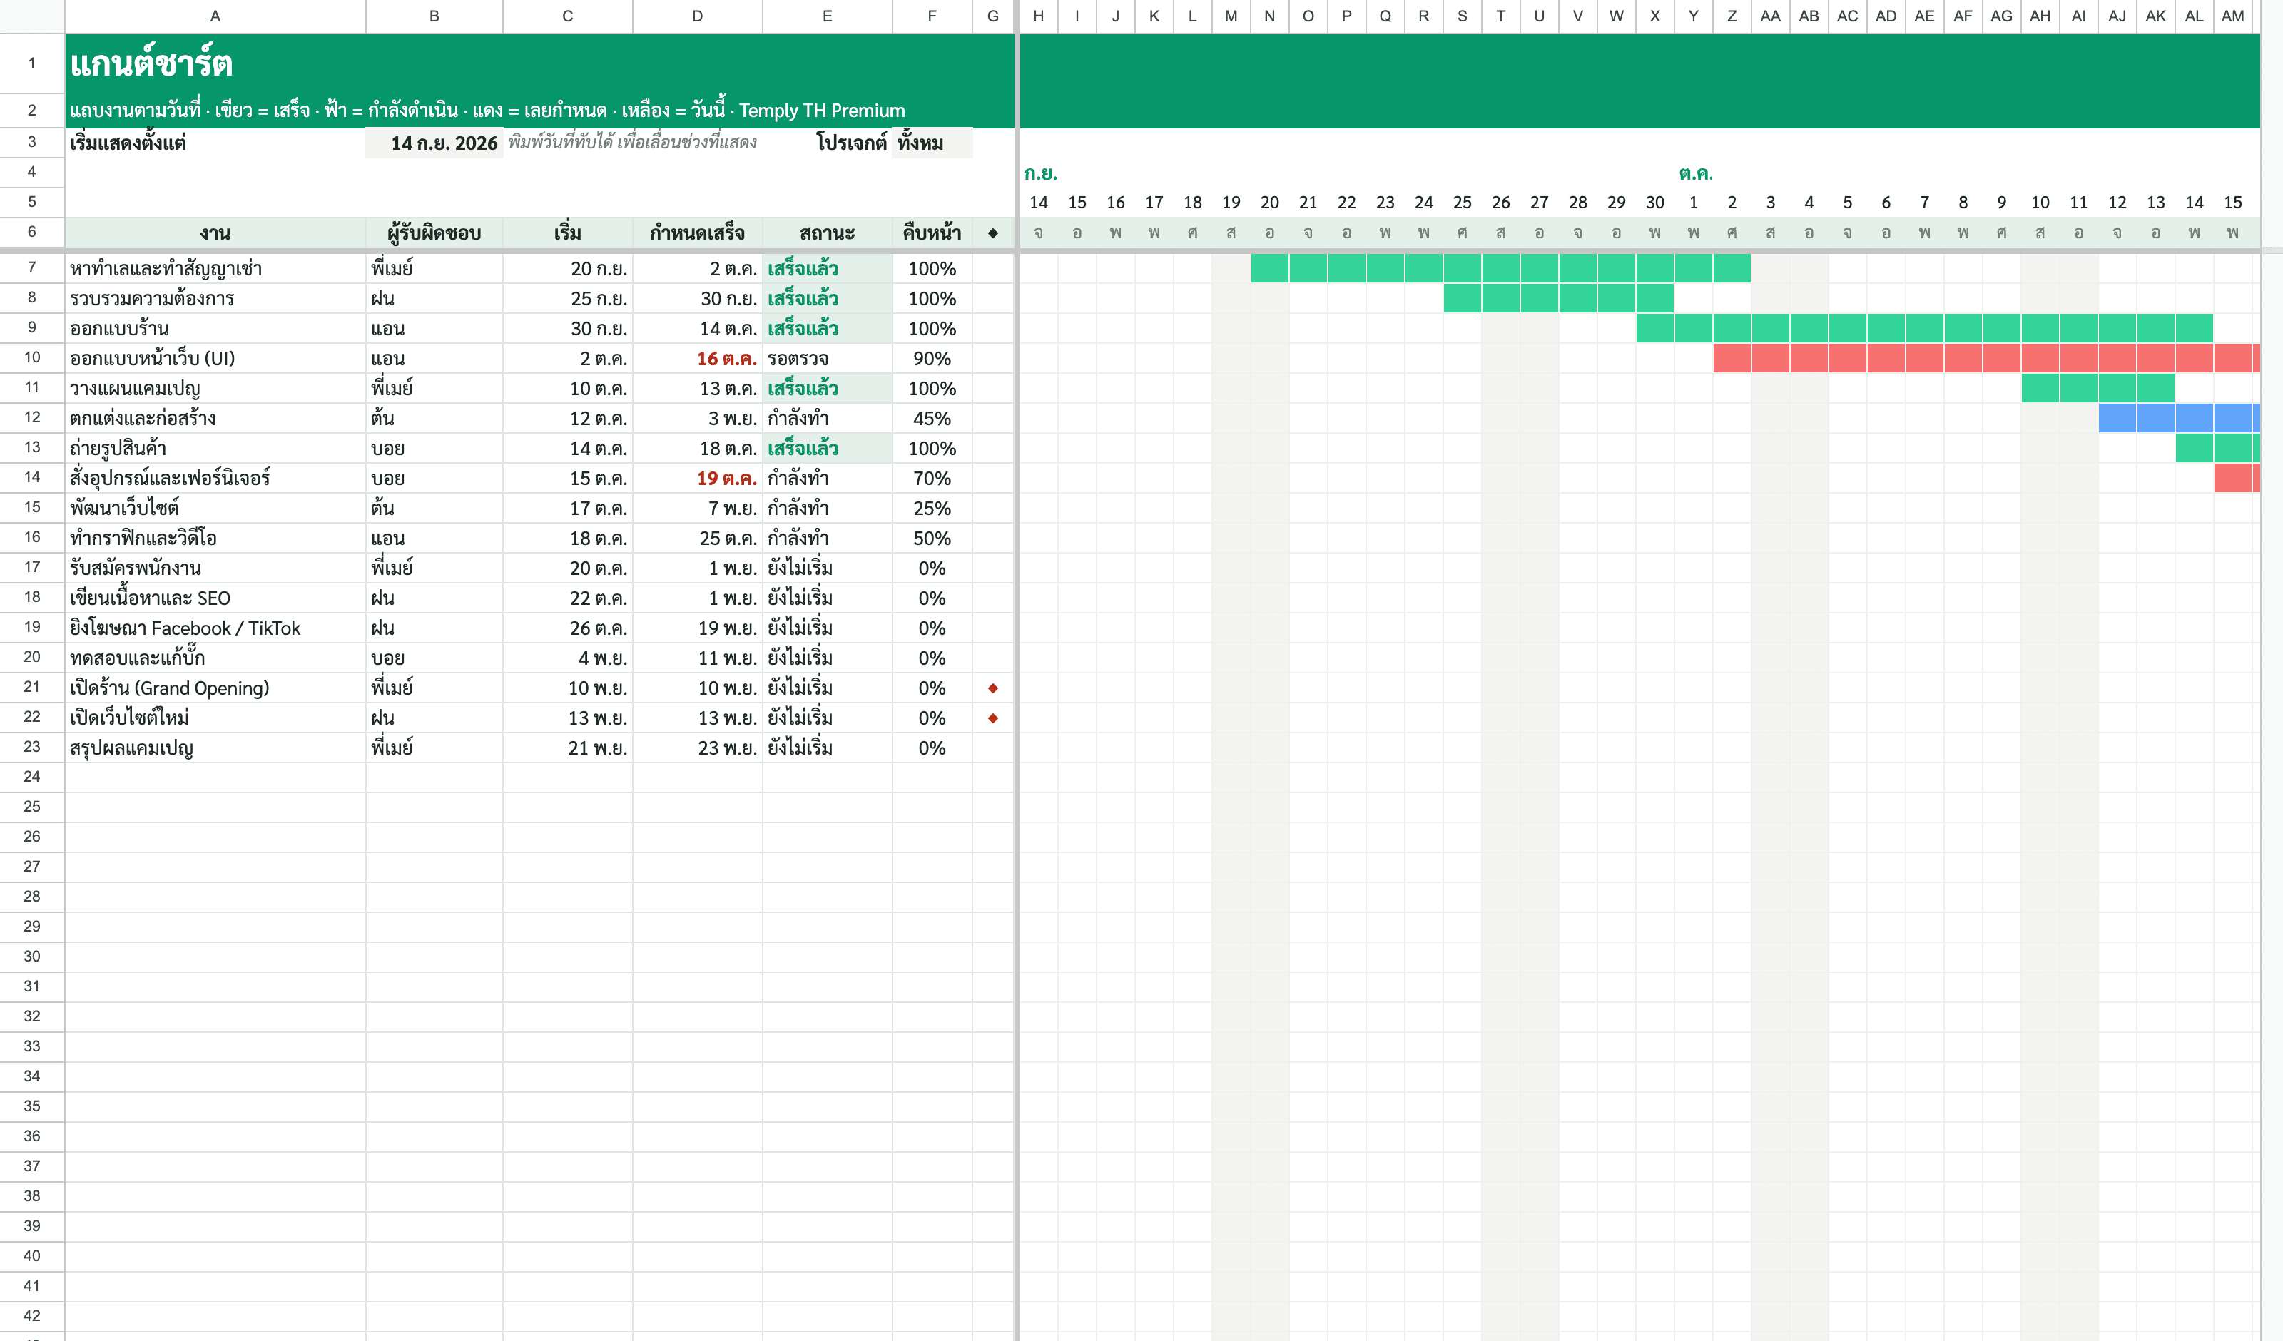Click the งาน column header cell

215,233
